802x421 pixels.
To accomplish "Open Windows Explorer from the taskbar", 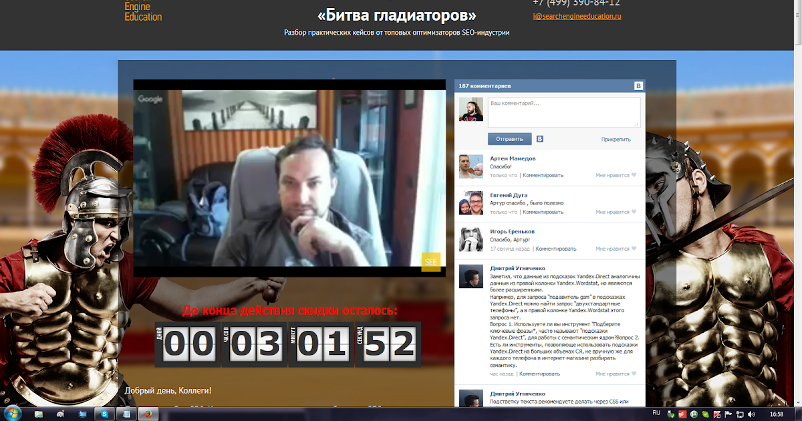I will pos(39,414).
